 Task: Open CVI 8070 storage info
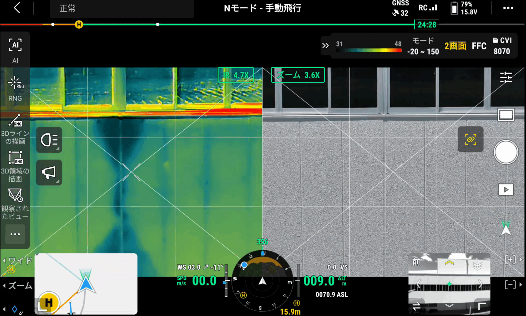[502, 46]
